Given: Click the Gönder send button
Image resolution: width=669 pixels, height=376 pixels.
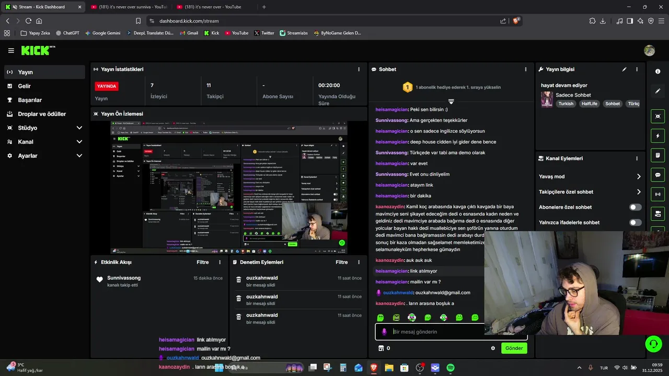Looking at the screenshot, I should tap(514, 348).
